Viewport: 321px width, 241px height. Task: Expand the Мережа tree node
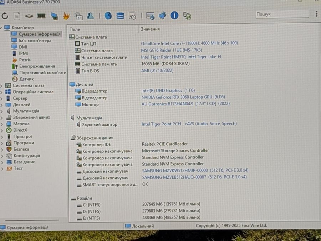[2, 124]
